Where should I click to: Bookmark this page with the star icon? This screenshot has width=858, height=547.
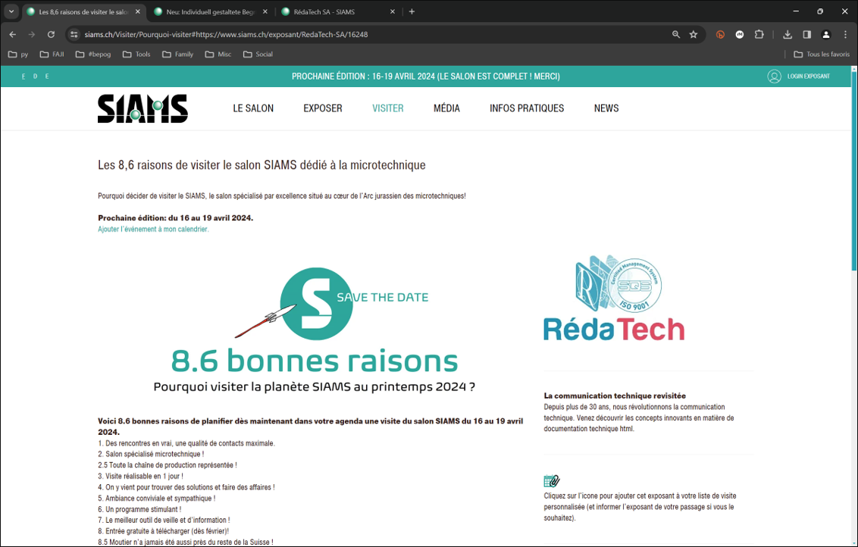point(694,34)
